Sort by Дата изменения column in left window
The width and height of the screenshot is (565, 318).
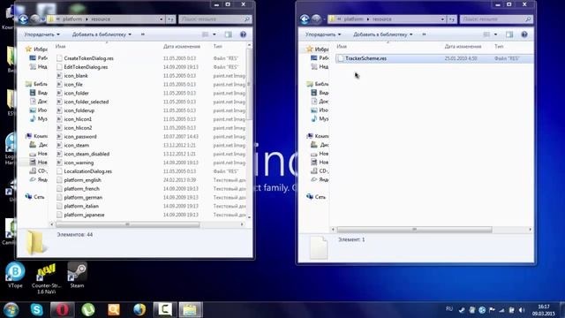tap(182, 47)
